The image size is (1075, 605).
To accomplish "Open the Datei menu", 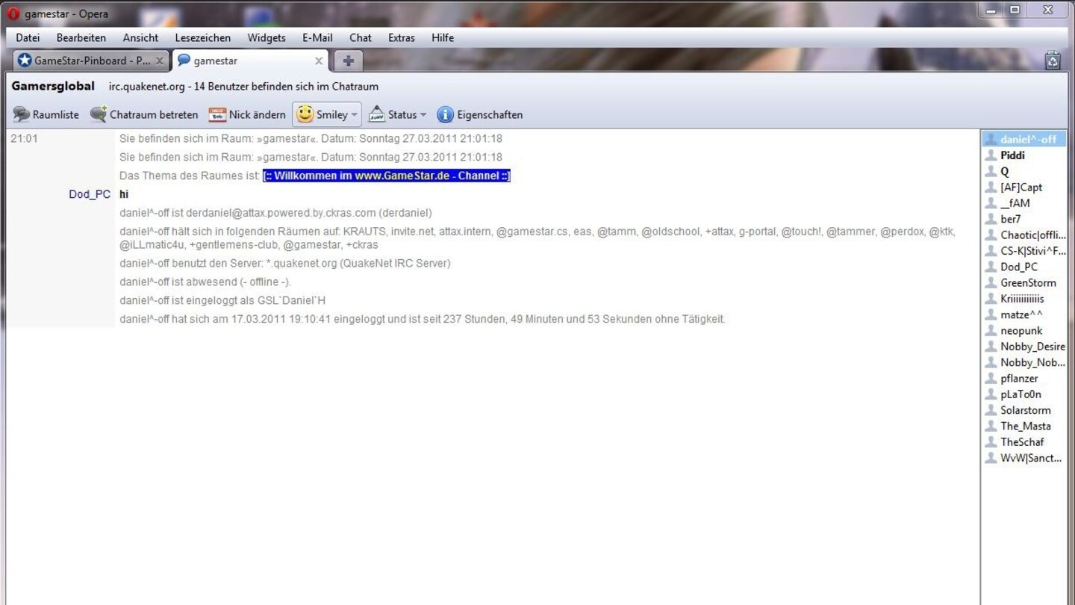I will [28, 37].
